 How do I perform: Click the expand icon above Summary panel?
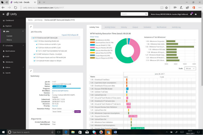coord(31,71)
